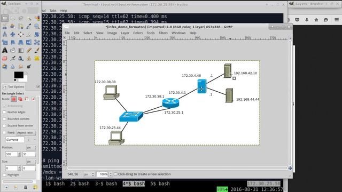The width and height of the screenshot is (342, 192).
Task: Open status bar unit px dropdown
Action: [x=89, y=174]
